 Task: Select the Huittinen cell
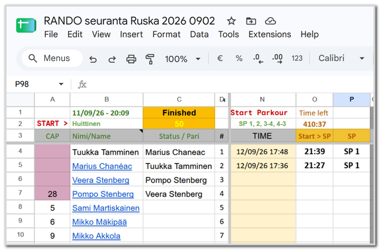(x=107, y=124)
